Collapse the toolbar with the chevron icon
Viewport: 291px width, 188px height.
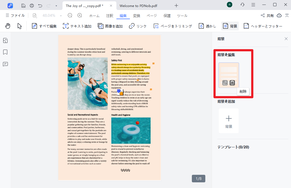287,15
